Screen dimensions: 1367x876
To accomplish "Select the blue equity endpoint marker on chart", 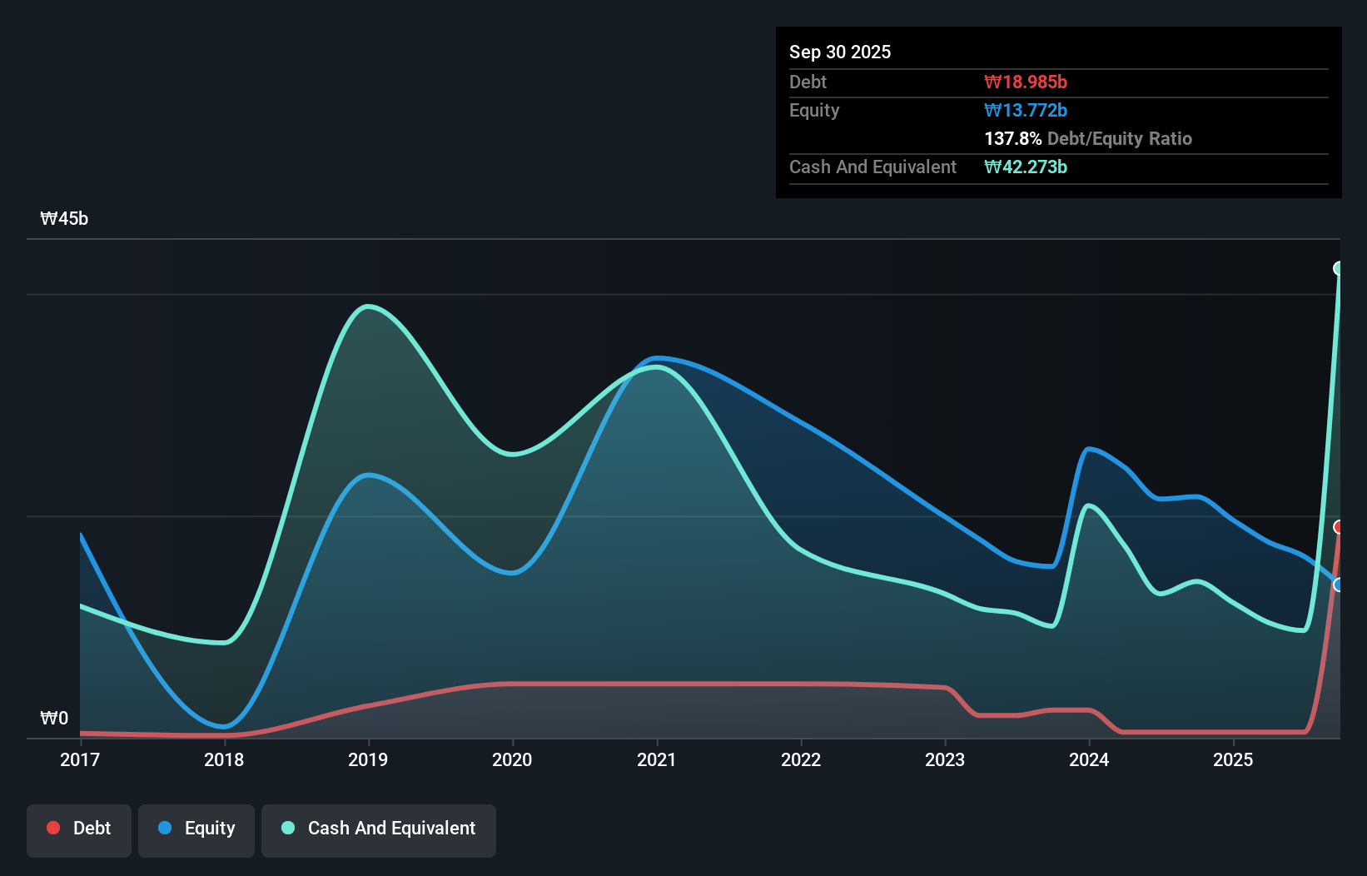I will click(x=1339, y=585).
